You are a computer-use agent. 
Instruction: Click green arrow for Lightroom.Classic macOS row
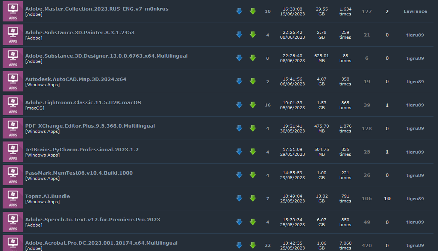(x=253, y=105)
